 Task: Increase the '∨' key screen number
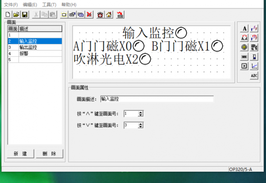click(140, 124)
